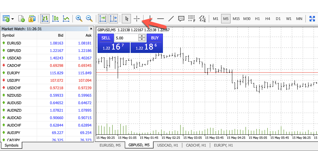
Task: Switch to candlestick chart display
Action: 55,19
